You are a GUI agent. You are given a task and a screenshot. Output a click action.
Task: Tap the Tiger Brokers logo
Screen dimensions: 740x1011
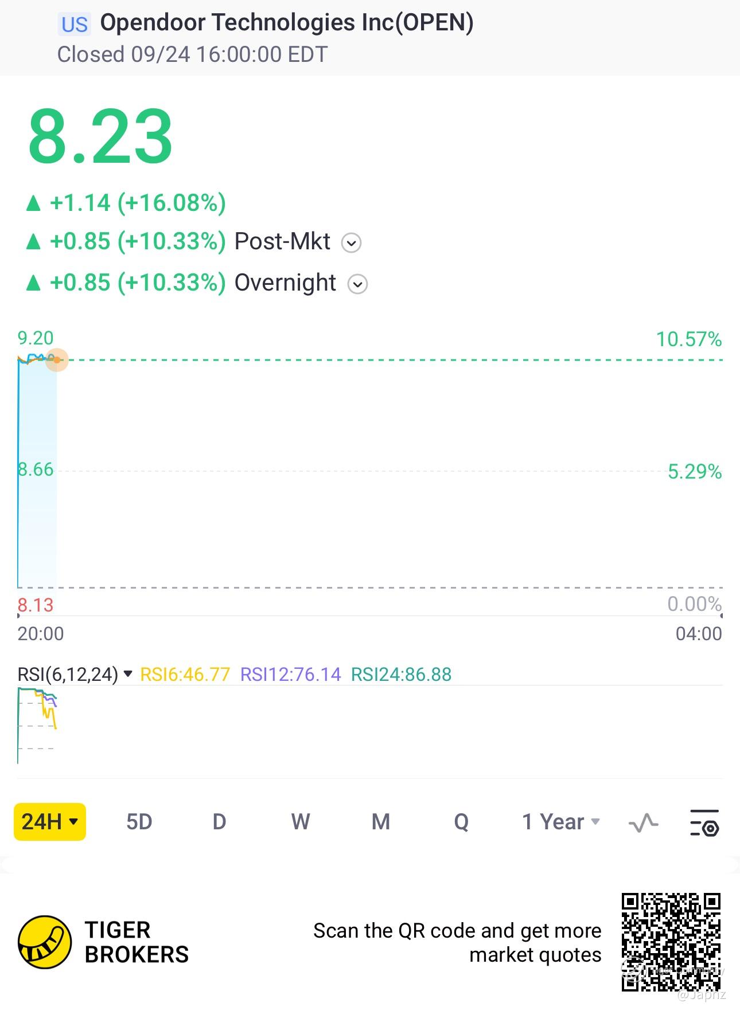[45, 942]
